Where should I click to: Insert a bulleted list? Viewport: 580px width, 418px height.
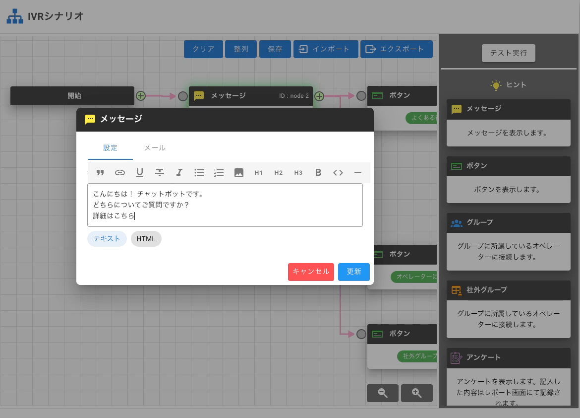click(x=199, y=173)
